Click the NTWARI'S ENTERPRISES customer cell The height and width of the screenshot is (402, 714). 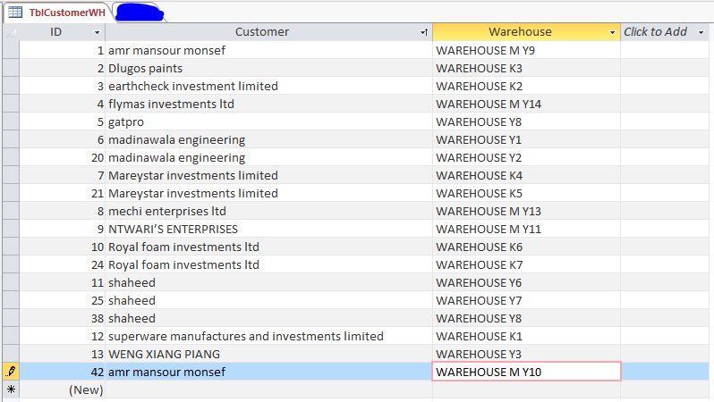[268, 230]
